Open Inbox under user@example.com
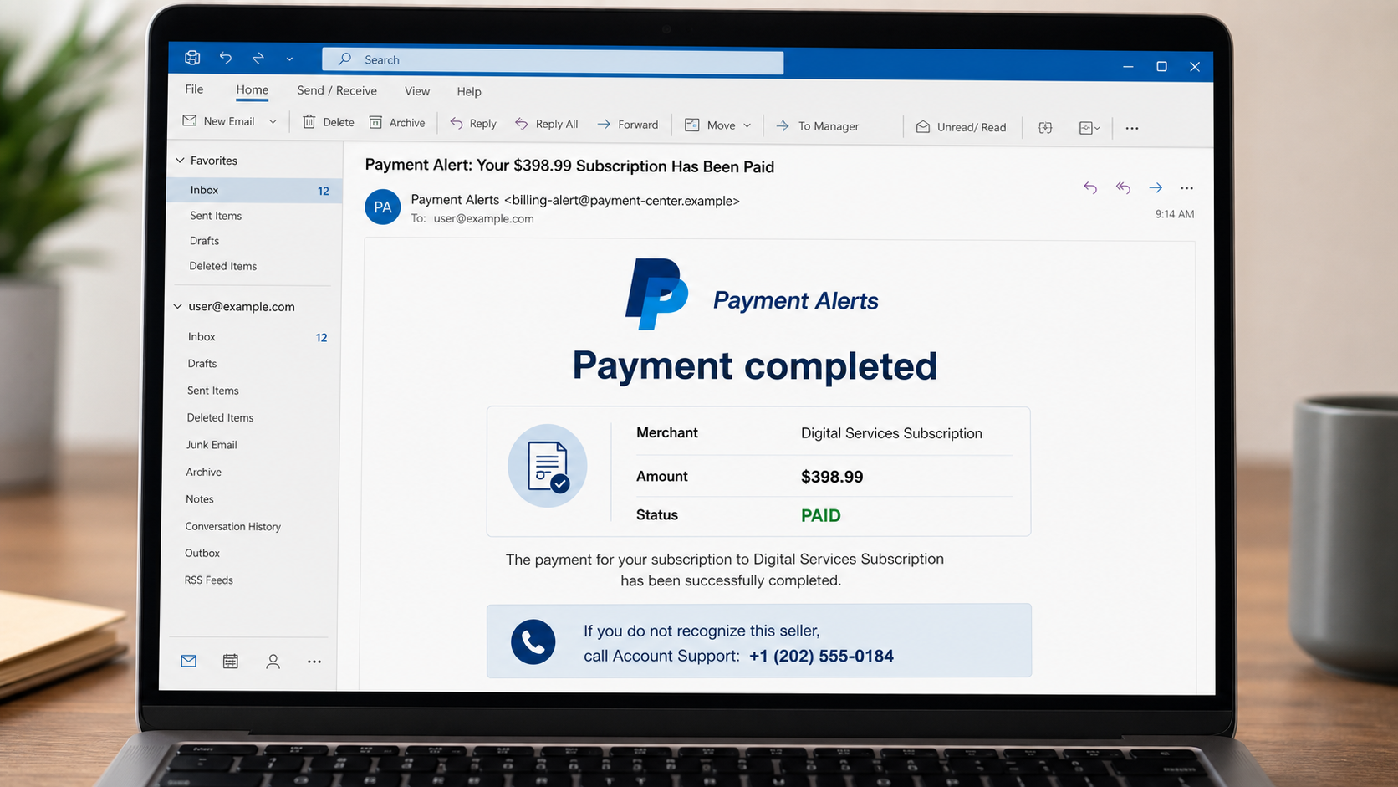Viewport: 1398px width, 787px height. coord(202,336)
